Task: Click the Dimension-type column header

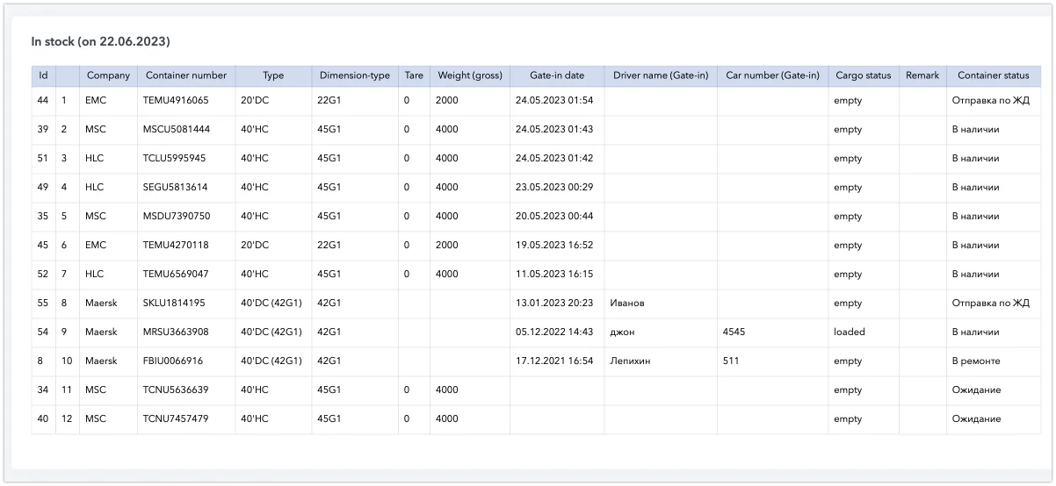Action: click(354, 75)
